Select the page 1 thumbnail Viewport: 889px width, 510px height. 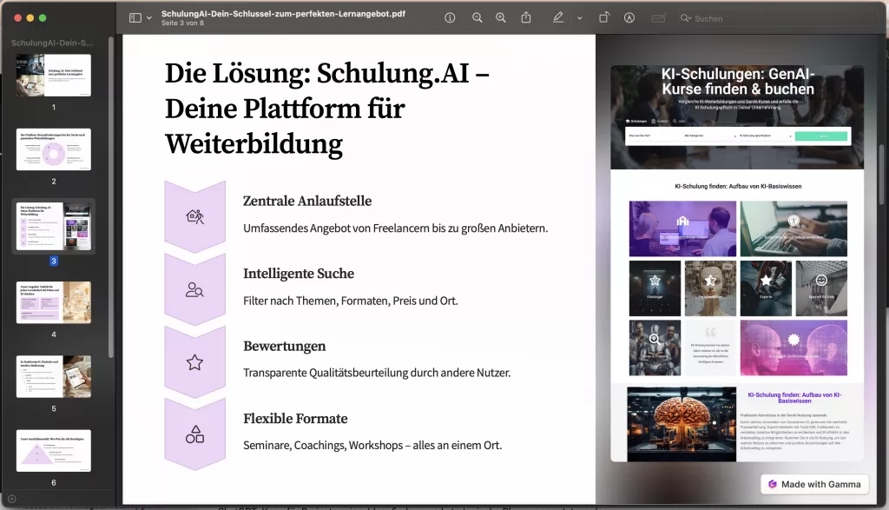tap(53, 75)
